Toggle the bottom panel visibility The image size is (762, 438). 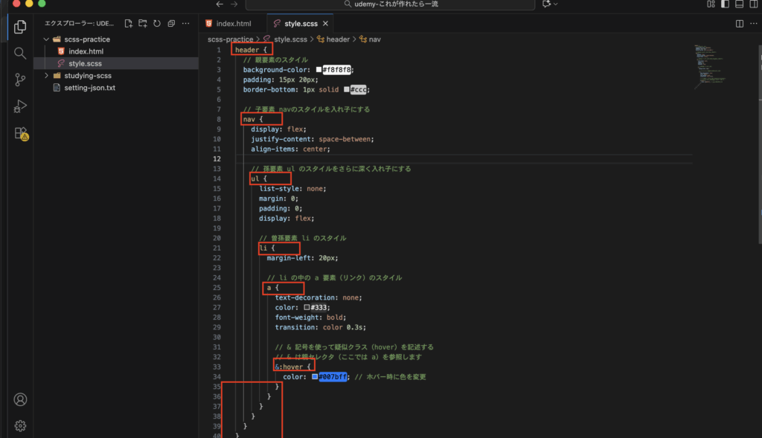point(739,4)
